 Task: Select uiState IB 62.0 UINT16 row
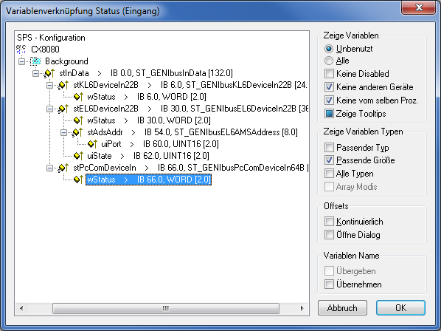click(x=148, y=156)
